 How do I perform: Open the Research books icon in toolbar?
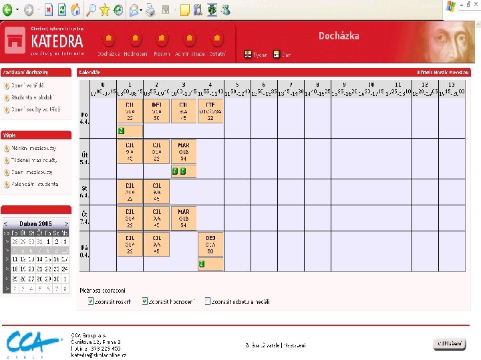[x=198, y=10]
